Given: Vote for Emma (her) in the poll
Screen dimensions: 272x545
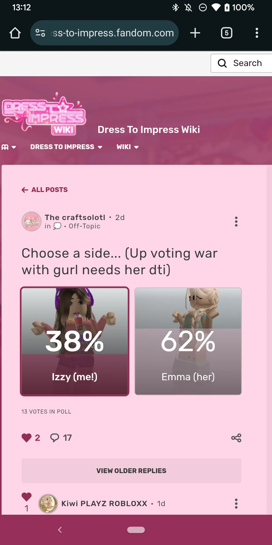Looking at the screenshot, I should coord(188,341).
